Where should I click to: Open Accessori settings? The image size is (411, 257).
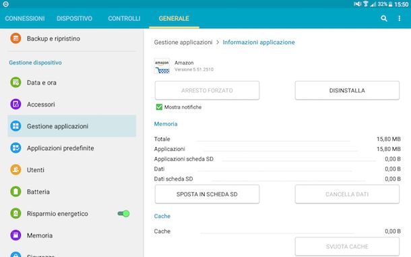click(x=72, y=105)
